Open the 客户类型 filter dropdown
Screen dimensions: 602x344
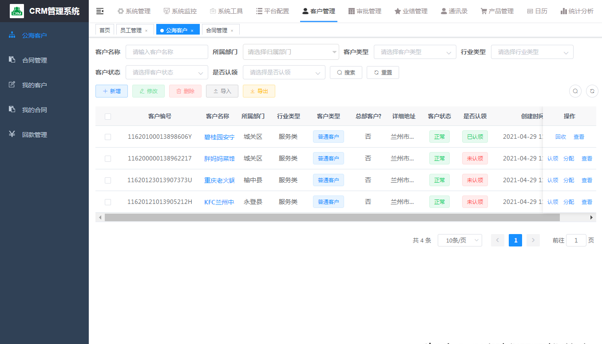[415, 52]
